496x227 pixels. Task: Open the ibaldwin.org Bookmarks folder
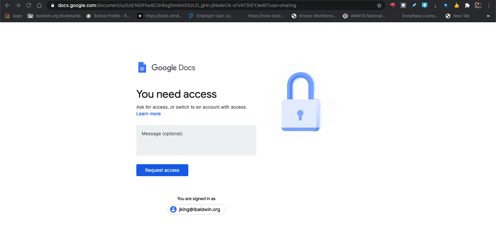click(x=54, y=16)
